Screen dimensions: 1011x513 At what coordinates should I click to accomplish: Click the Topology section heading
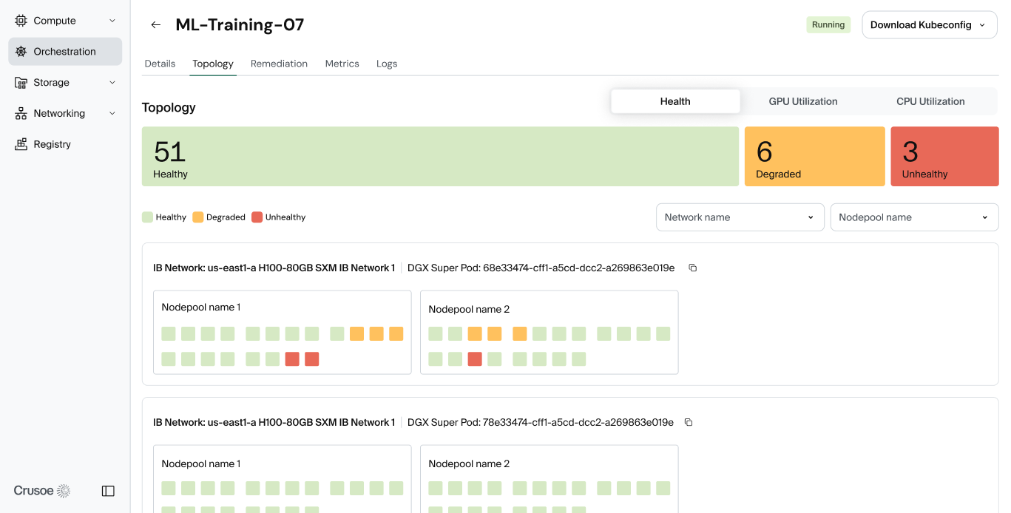[169, 107]
